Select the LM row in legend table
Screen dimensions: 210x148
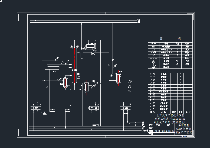click(153, 46)
